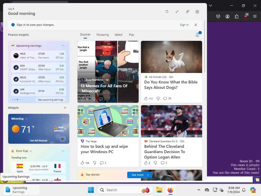This screenshot has width=261, height=196.
Task: Open comments on Bible About Dogs article
Action: tap(165, 99)
